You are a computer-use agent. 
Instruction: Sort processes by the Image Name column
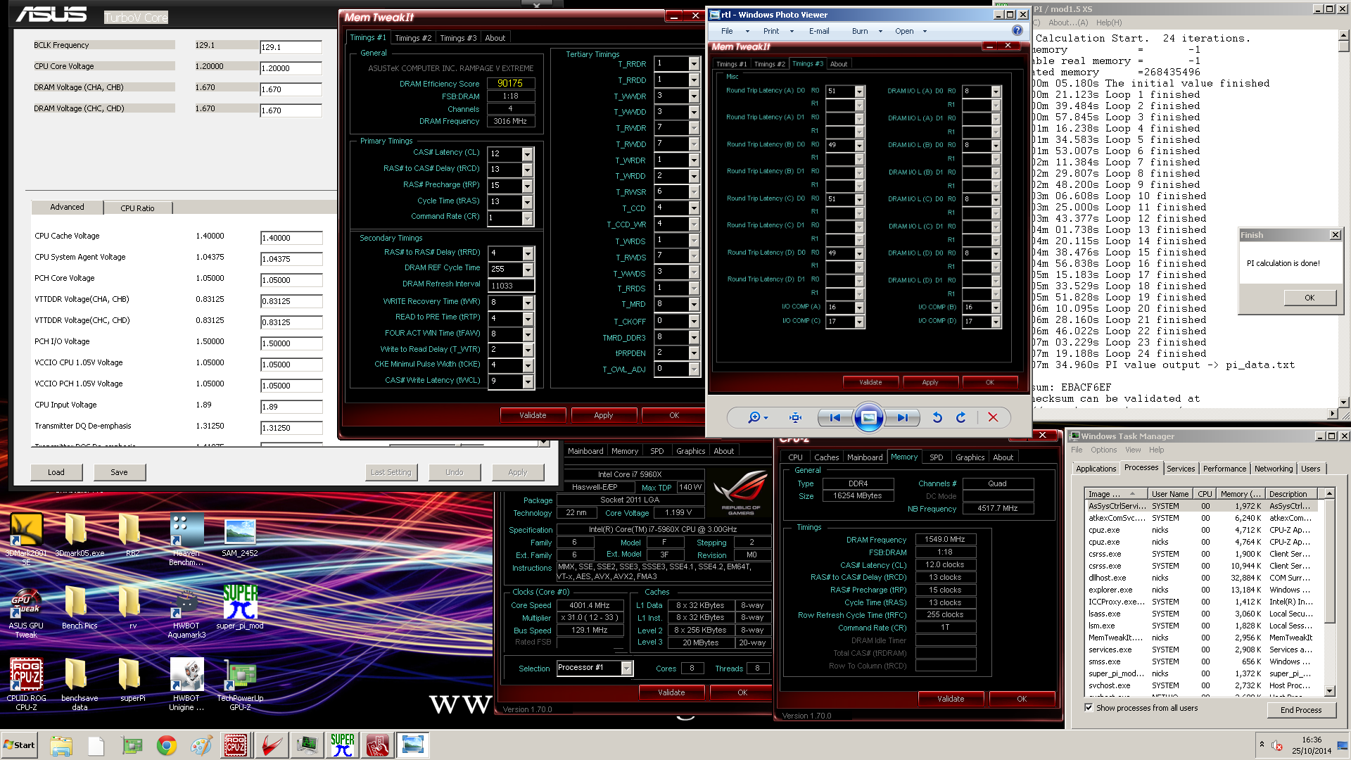[1117, 494]
